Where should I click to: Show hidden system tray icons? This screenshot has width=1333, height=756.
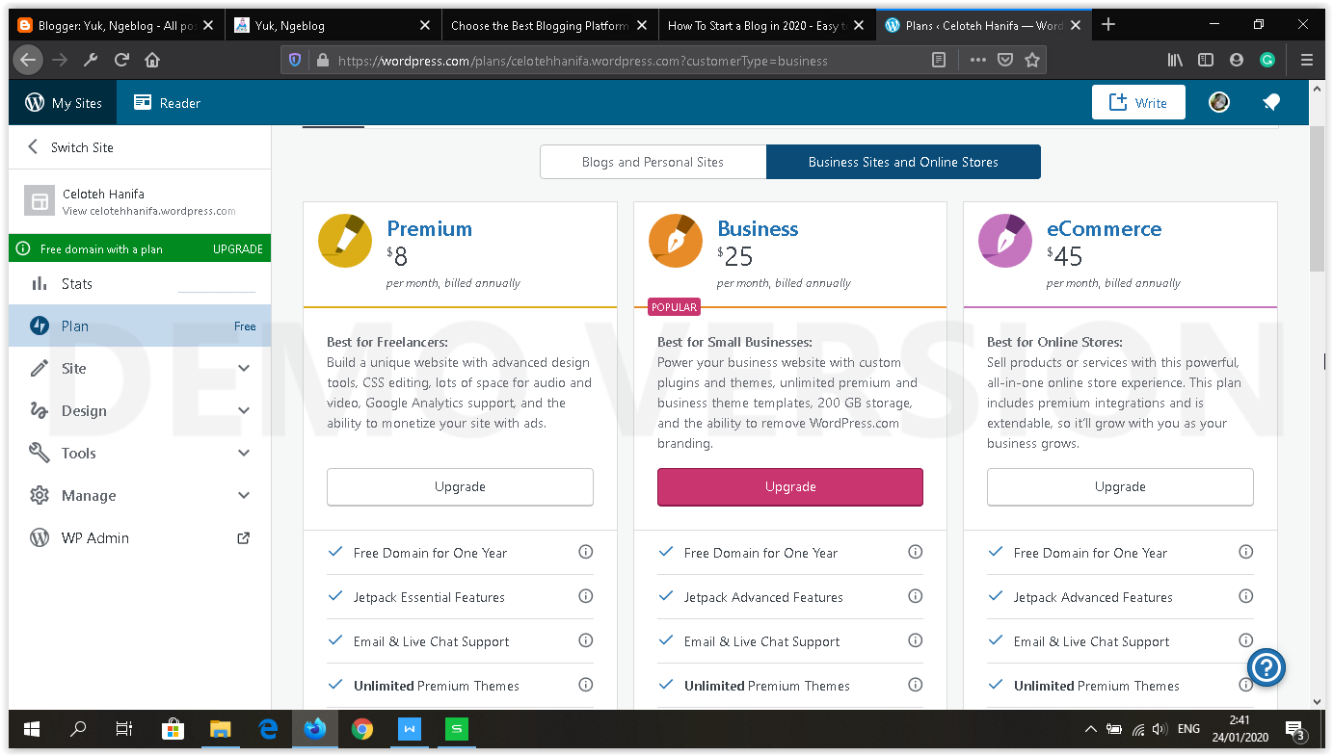pyautogui.click(x=1091, y=730)
